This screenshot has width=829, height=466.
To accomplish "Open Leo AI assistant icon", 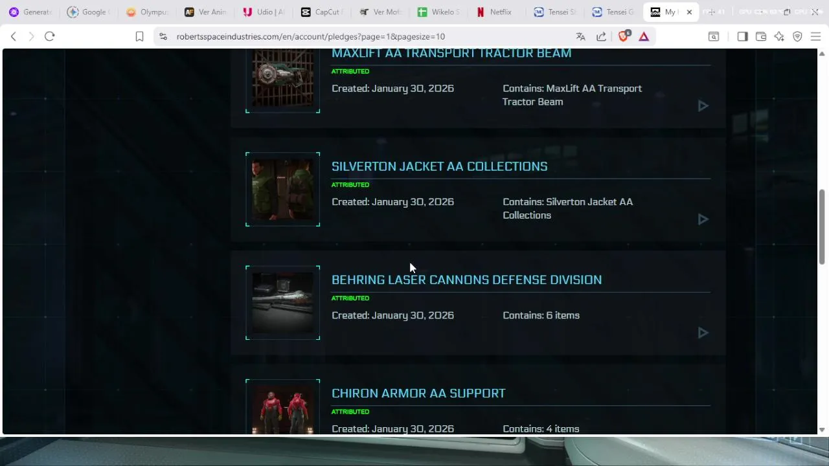I will tap(779, 37).
